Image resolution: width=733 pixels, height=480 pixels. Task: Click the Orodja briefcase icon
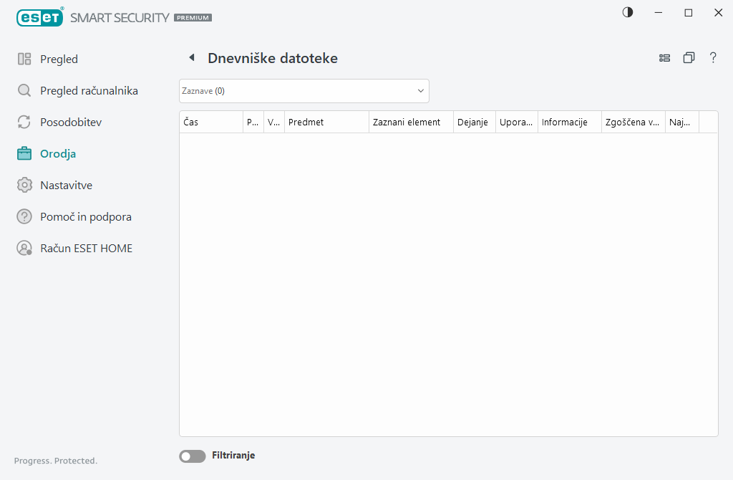click(24, 153)
